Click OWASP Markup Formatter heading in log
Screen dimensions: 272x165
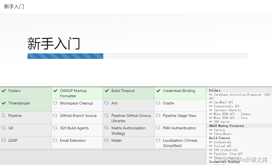226,126
